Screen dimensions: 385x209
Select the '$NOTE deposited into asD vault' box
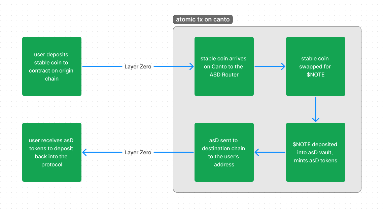[x=316, y=152]
